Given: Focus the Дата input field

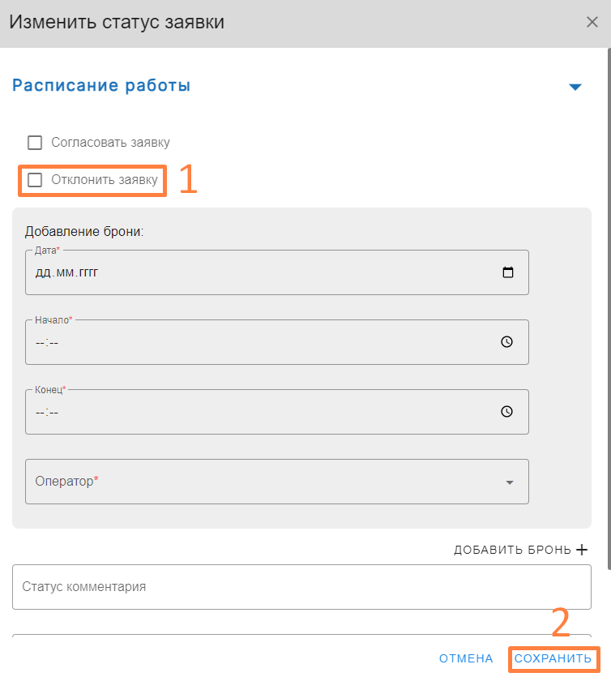Looking at the screenshot, I should [x=243, y=272].
